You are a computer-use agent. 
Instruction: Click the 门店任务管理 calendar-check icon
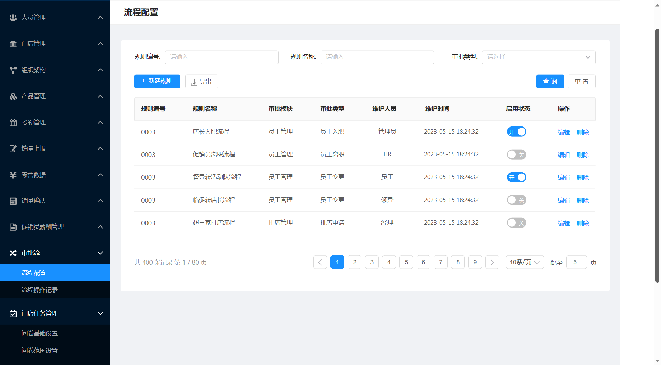(13, 313)
